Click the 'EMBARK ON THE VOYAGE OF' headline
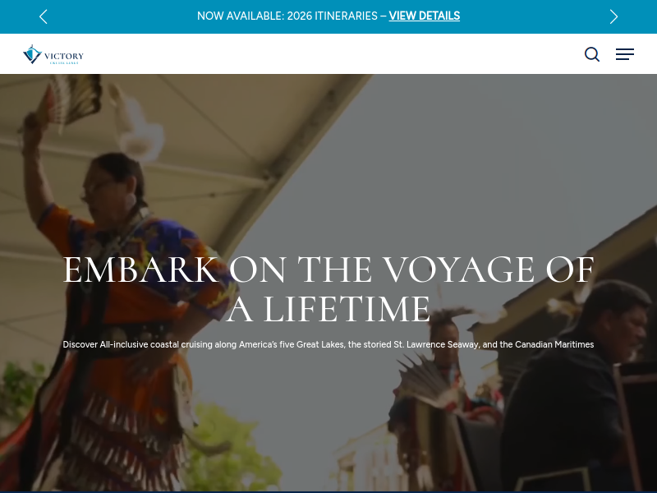The width and height of the screenshot is (657, 493). (328, 270)
